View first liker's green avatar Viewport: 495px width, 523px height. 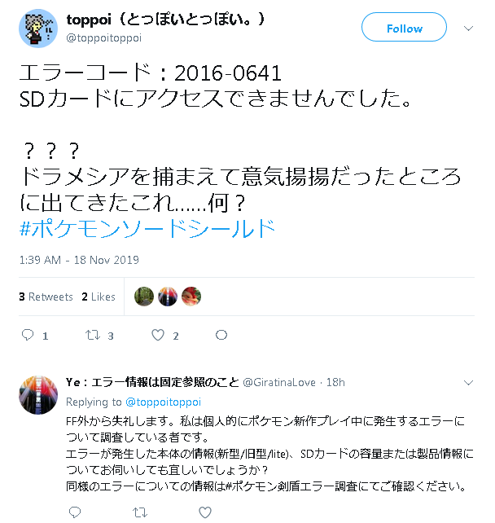[x=144, y=297]
